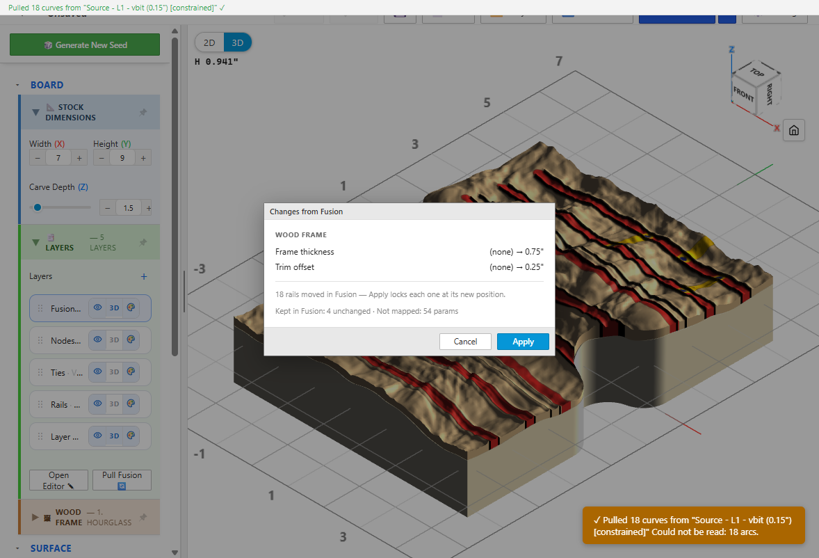Click the drag handle of the Ties layer
This screenshot has height=558, width=819.
(x=40, y=372)
